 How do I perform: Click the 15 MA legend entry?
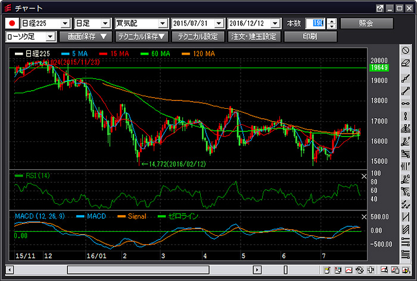[114, 54]
